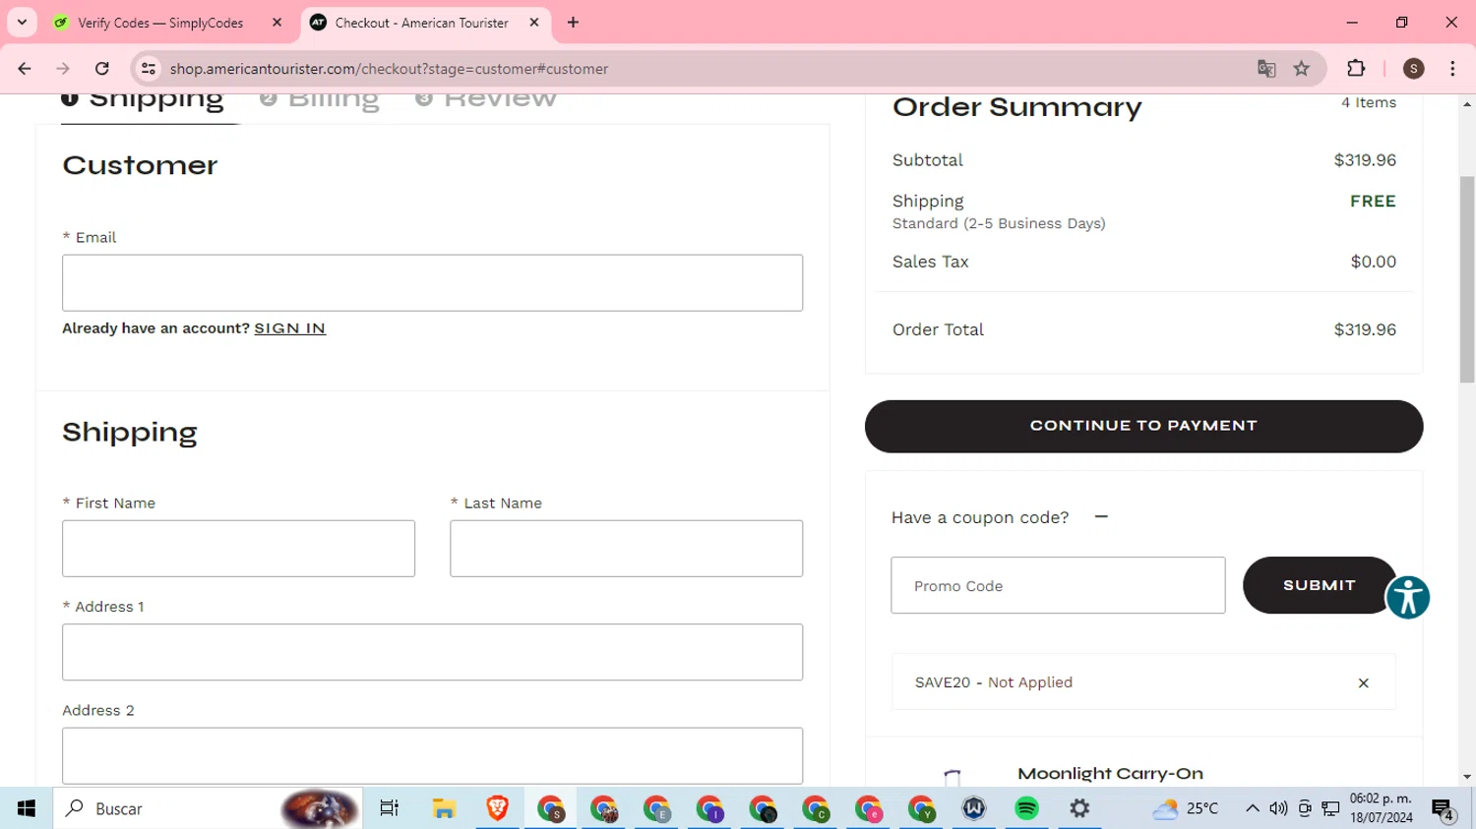Remove the SAVE20 coupon

(1363, 682)
